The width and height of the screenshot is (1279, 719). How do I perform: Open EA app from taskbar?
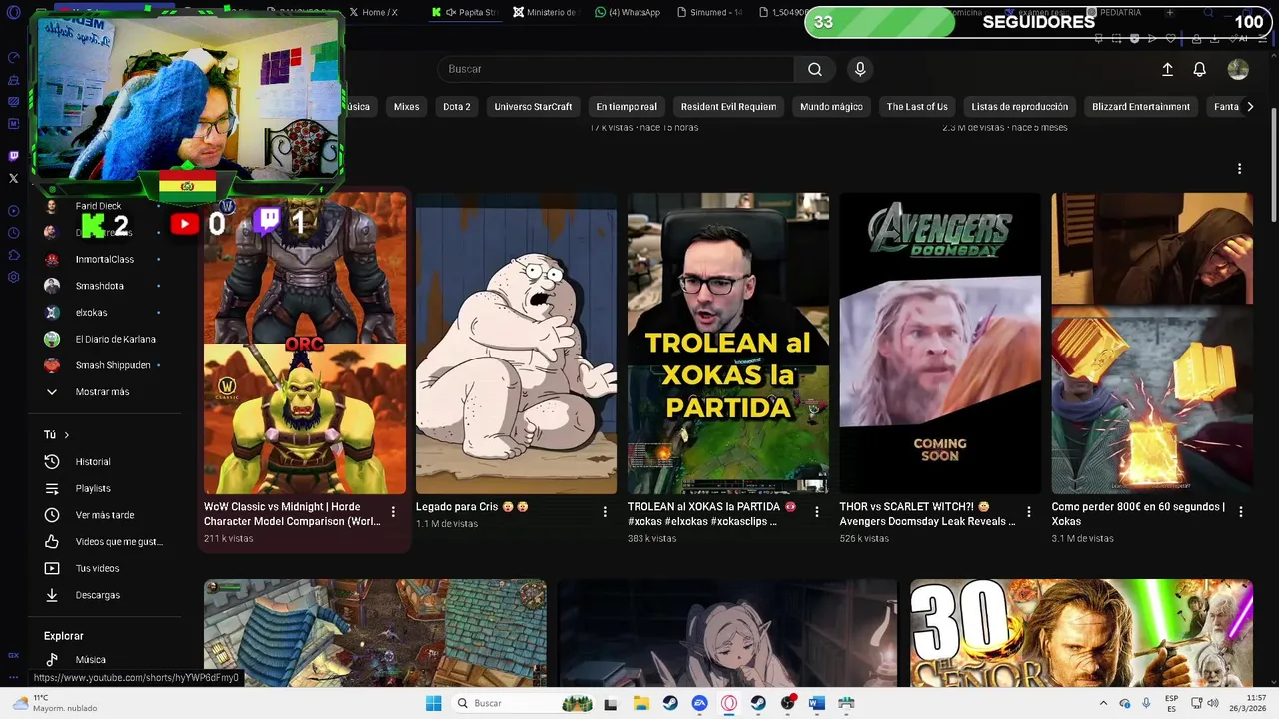coord(699,703)
